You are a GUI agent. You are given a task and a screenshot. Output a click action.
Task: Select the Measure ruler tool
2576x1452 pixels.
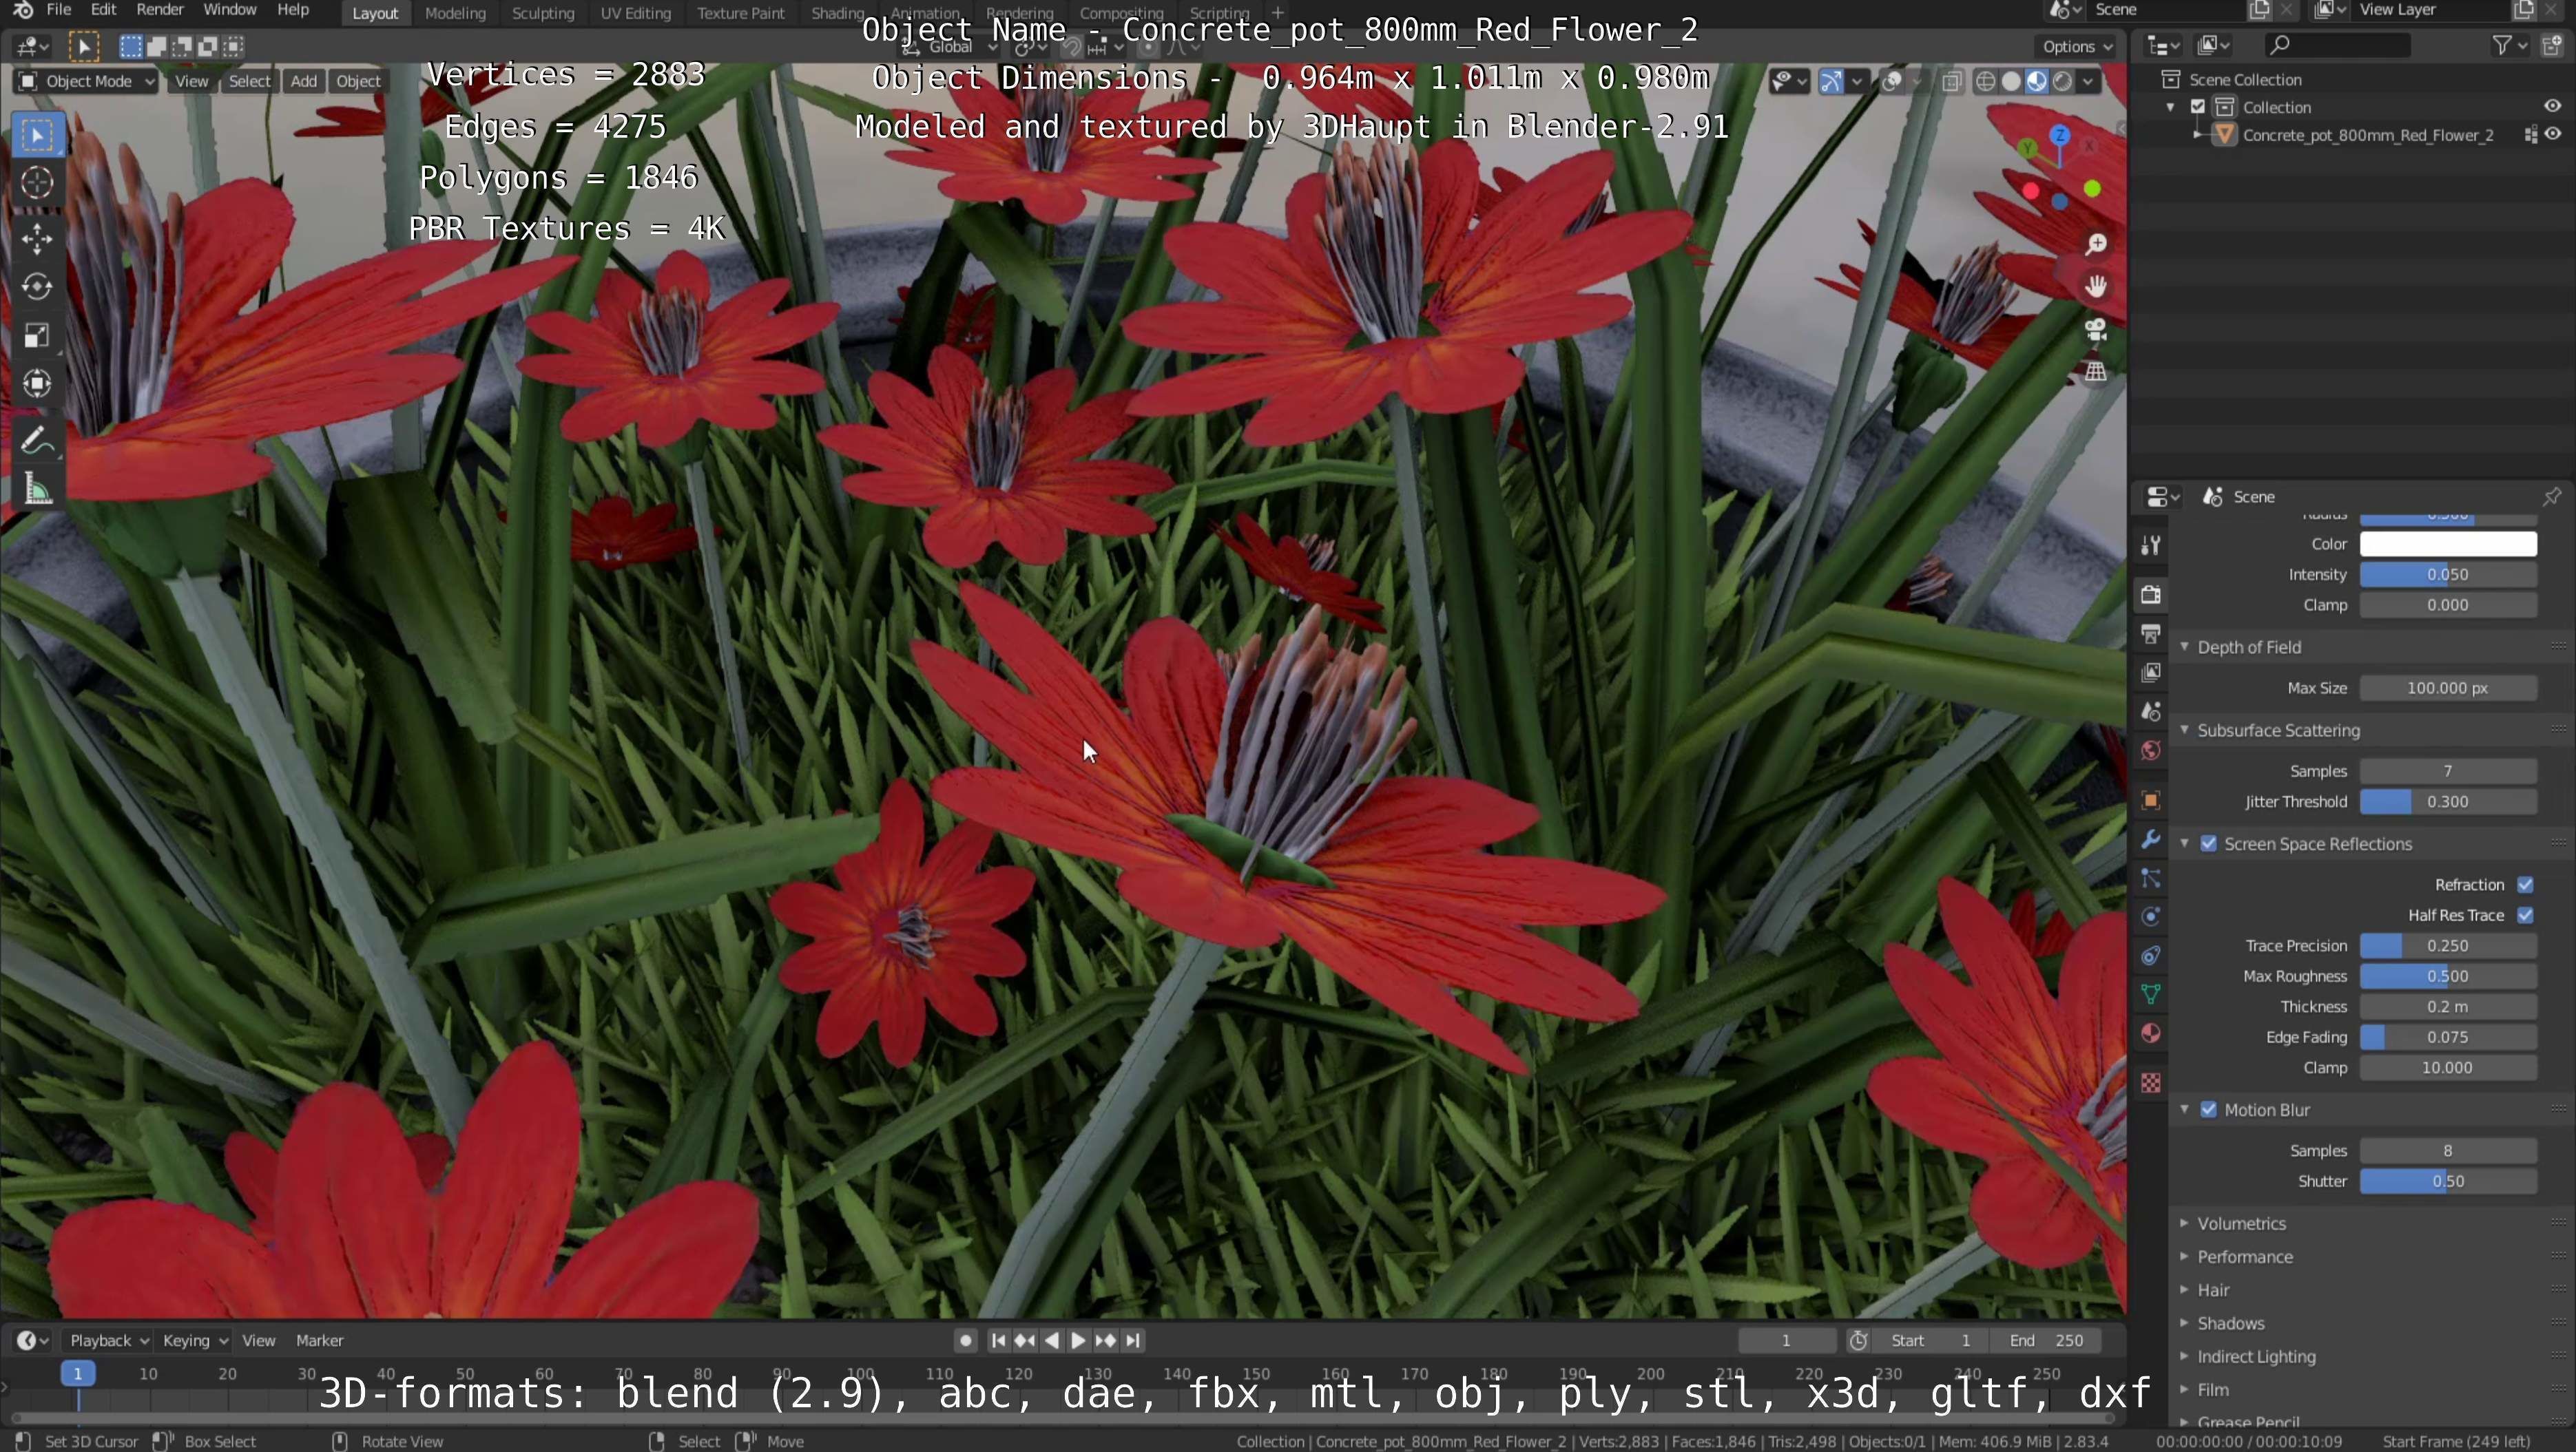click(x=37, y=489)
